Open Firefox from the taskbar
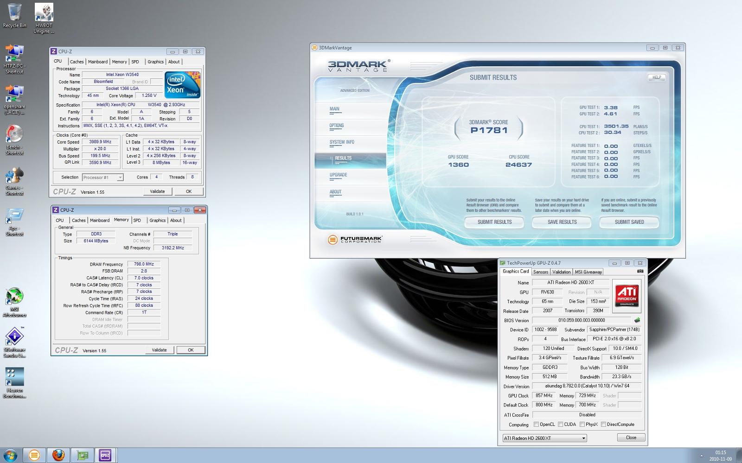The width and height of the screenshot is (742, 463). click(58, 455)
